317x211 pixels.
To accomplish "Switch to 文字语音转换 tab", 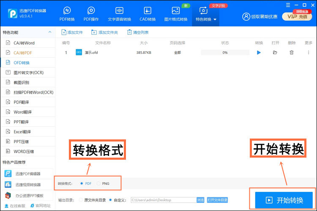I will tap(119, 14).
